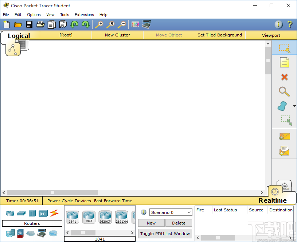
Task: Click the New file toolbar icon
Action: click(7, 24)
